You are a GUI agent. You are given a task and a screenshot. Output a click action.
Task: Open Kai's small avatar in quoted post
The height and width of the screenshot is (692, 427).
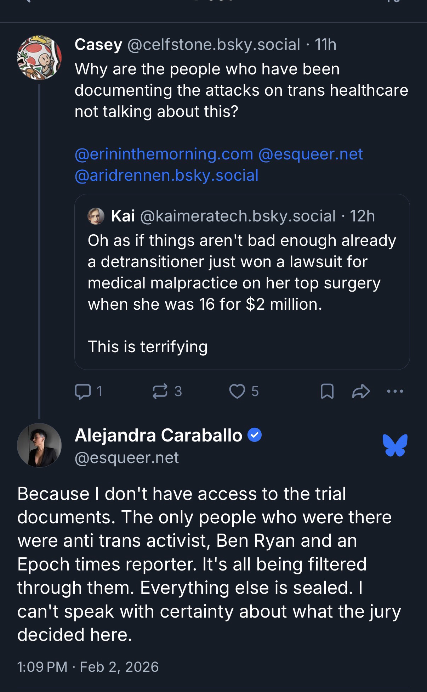coord(96,216)
